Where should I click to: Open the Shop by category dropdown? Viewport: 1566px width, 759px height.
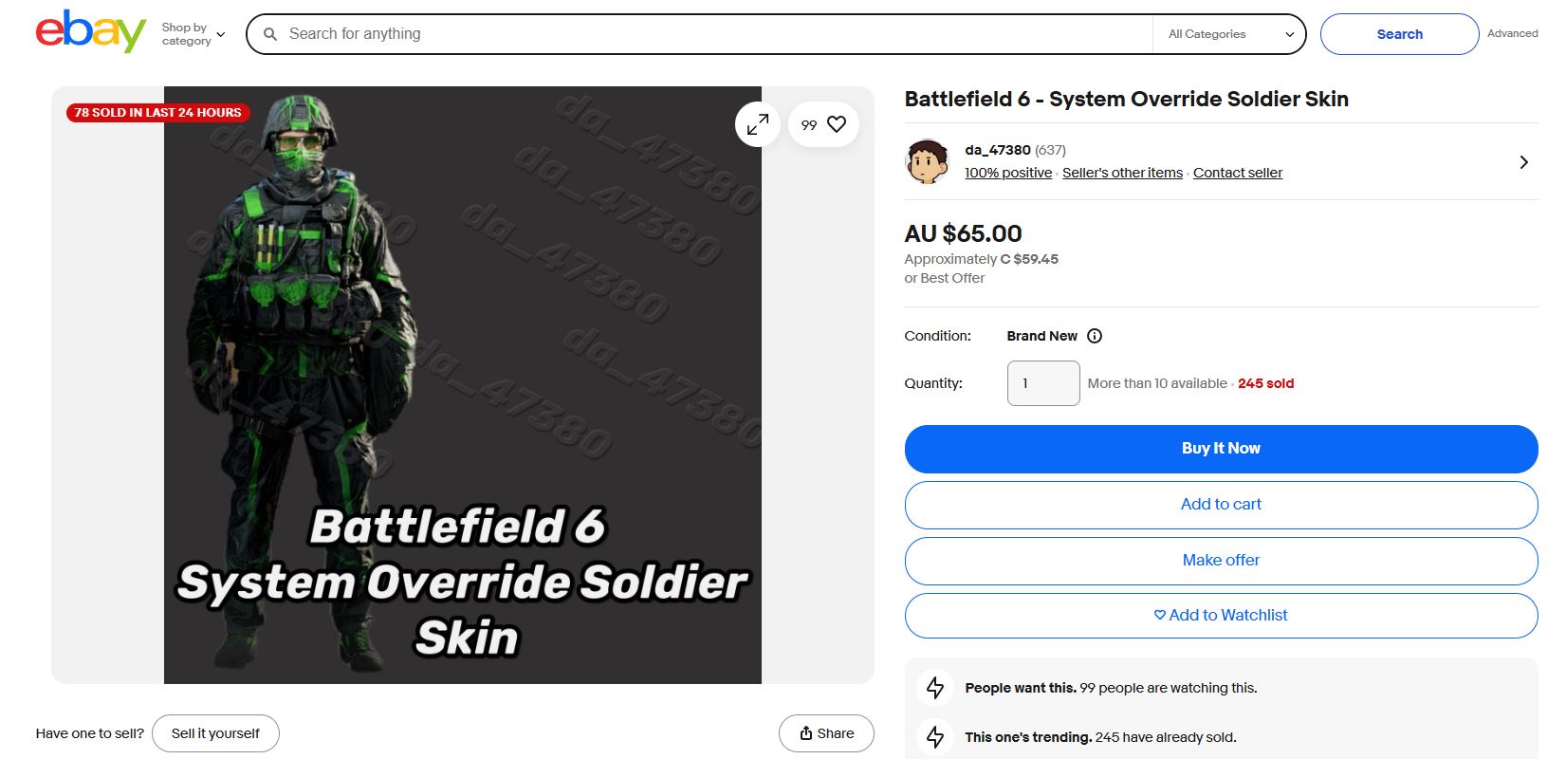click(193, 34)
